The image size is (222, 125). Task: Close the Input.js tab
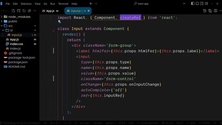pyautogui.click(x=89, y=11)
